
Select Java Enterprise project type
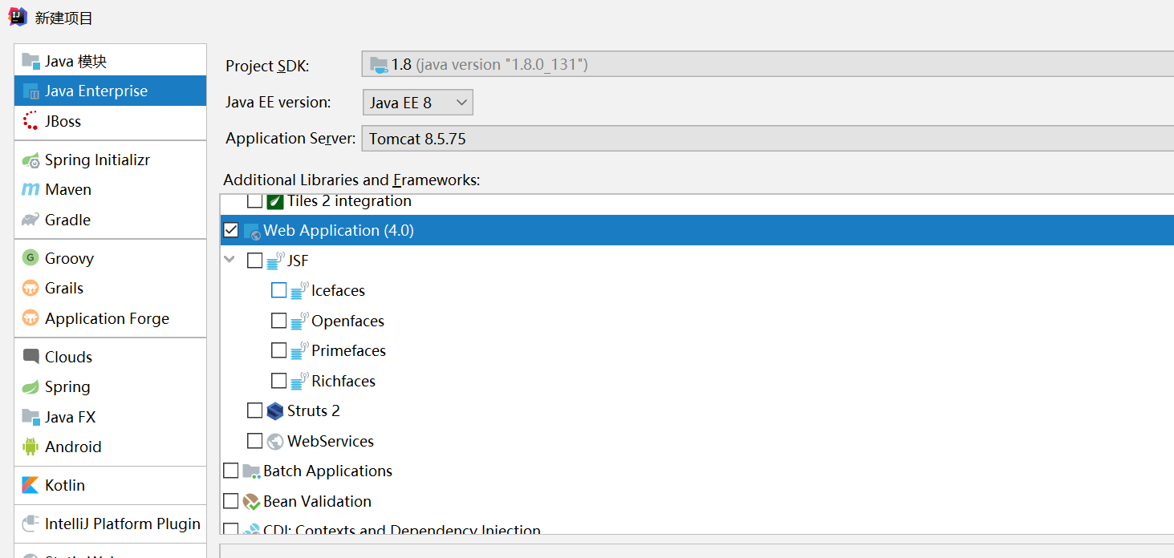pos(110,91)
